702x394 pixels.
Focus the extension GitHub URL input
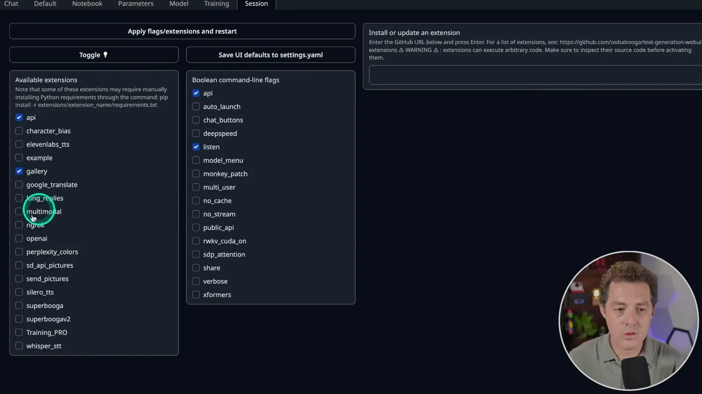[x=535, y=75]
